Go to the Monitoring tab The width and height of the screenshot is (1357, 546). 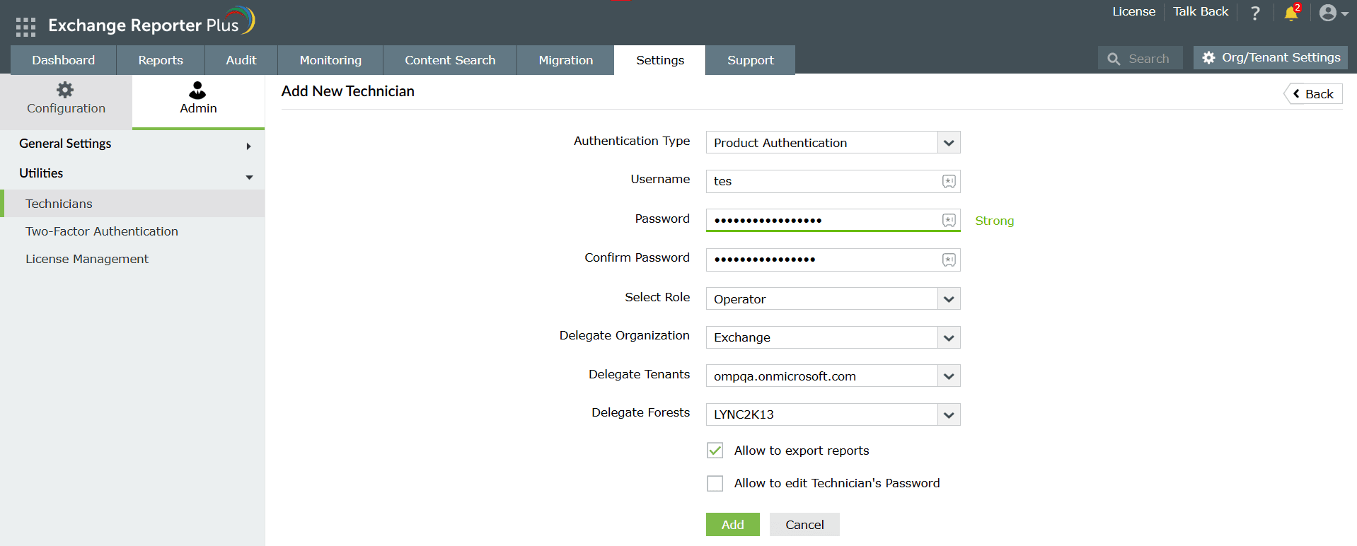click(330, 60)
